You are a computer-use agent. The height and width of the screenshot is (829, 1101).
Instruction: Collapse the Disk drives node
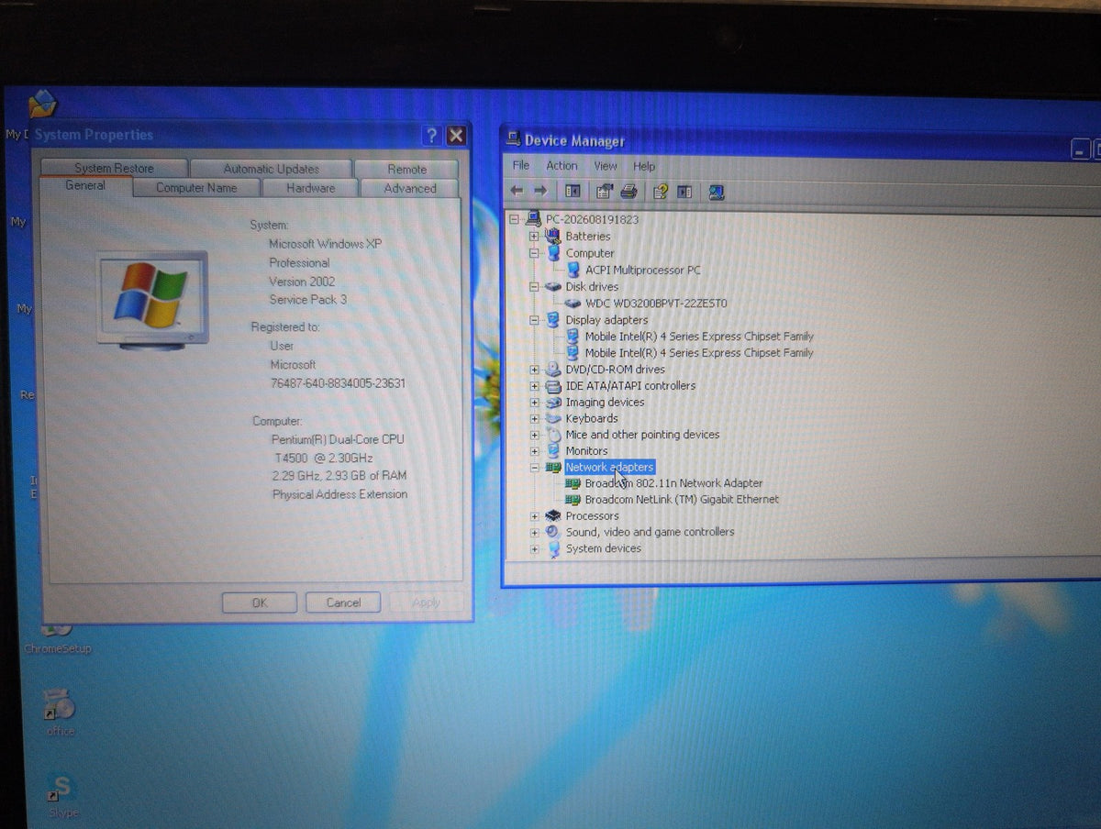[535, 286]
